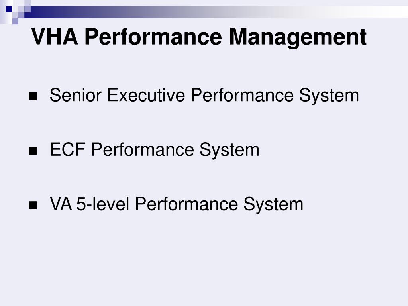Click the word Management in the title
Image resolution: width=408 pixels, height=306 pixels.
[298, 37]
